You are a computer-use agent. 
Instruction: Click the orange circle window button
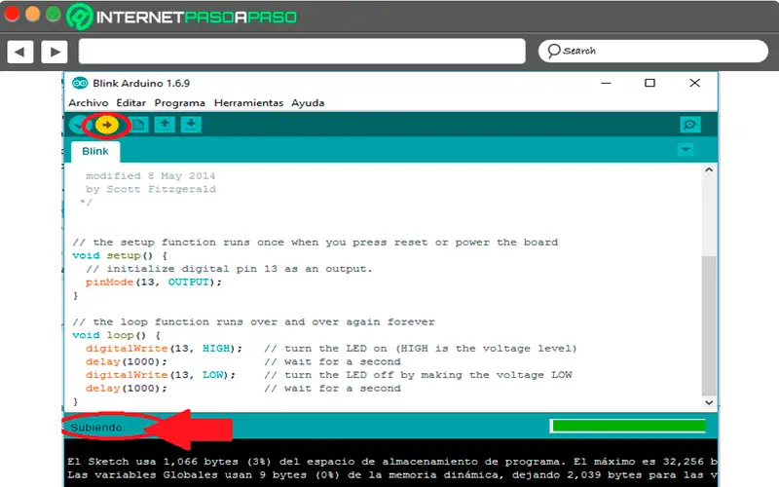pyautogui.click(x=32, y=14)
